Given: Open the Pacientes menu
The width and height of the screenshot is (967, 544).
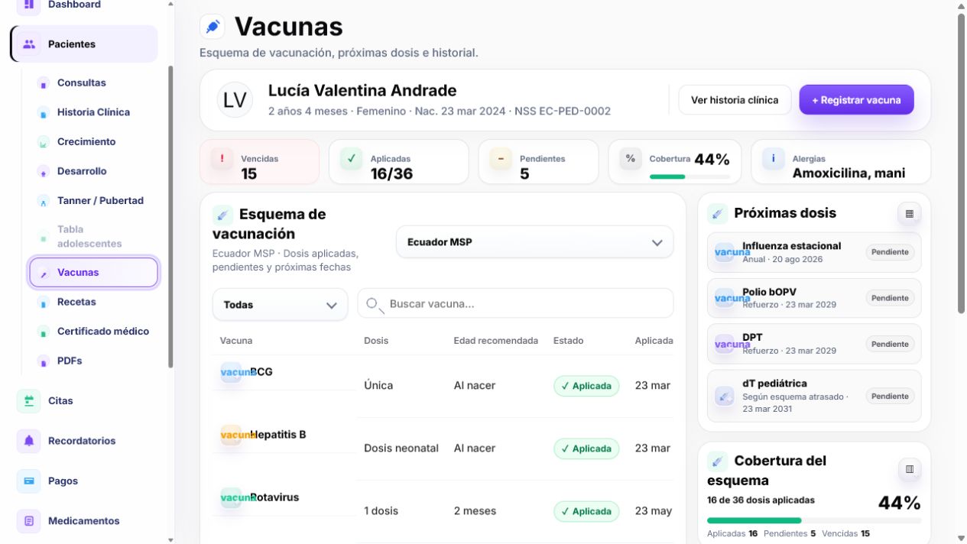Looking at the screenshot, I should pyautogui.click(x=84, y=44).
